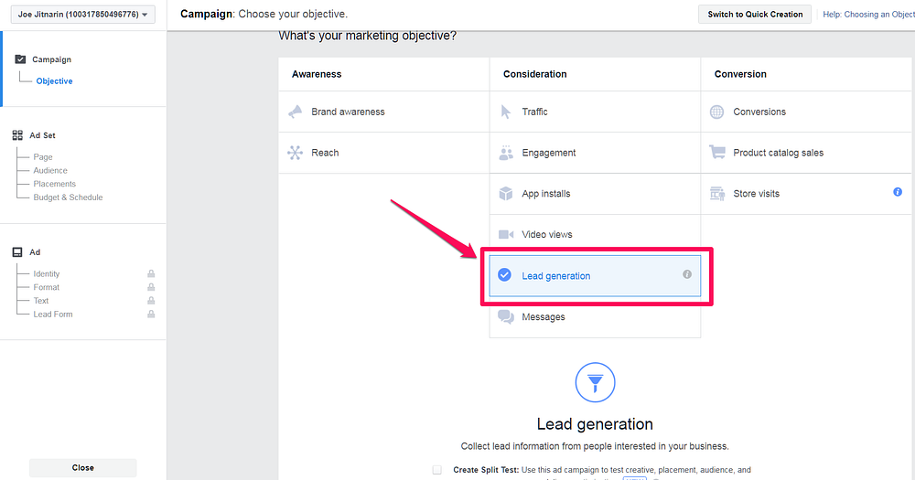
Task: Choose the Conversions objective
Action: tap(806, 112)
